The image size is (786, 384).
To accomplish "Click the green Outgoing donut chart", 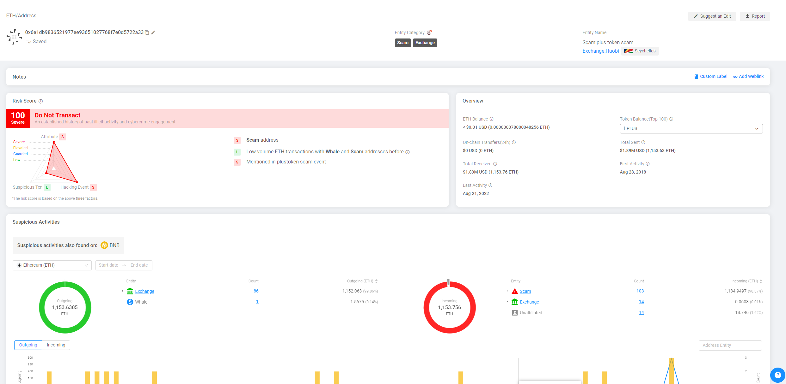I will (x=65, y=308).
